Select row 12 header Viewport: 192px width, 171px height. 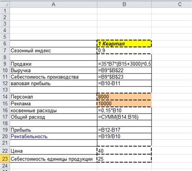(5, 83)
